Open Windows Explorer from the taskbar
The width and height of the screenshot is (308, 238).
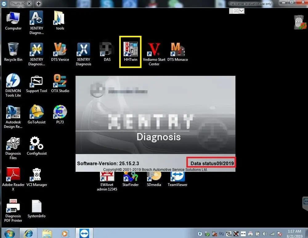[x=47, y=233]
